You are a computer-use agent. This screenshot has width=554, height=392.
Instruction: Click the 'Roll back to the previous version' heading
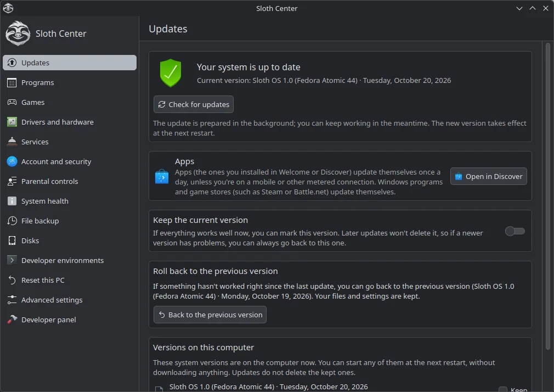pos(215,271)
